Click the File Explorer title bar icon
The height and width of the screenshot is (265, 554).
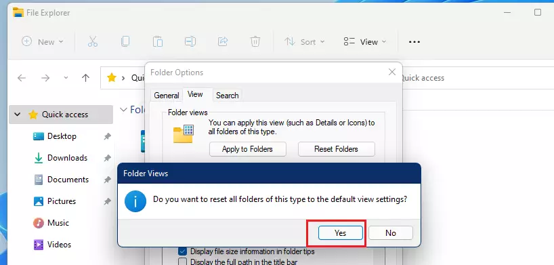click(x=18, y=12)
